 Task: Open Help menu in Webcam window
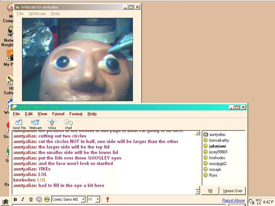[55, 14]
